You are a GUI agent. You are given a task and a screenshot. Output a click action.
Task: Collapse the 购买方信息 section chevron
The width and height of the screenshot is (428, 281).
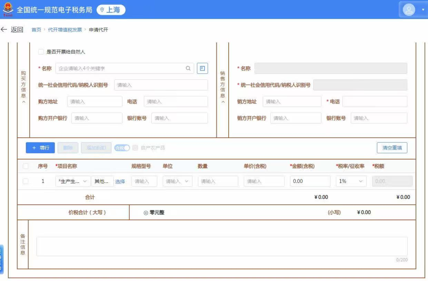[x=24, y=102]
